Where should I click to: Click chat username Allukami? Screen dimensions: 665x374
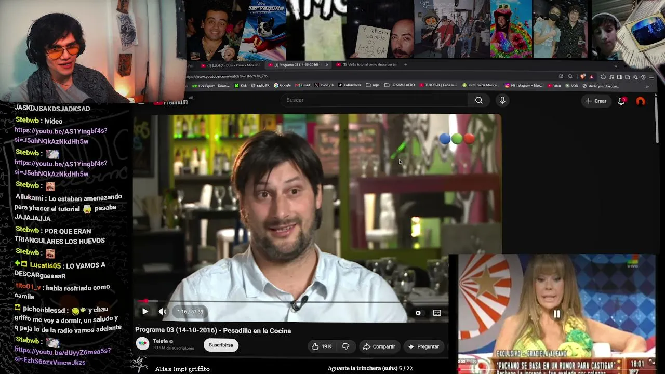pos(30,197)
